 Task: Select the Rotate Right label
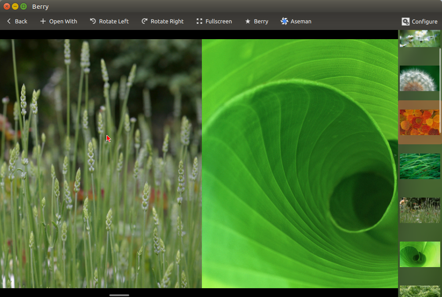(x=167, y=22)
